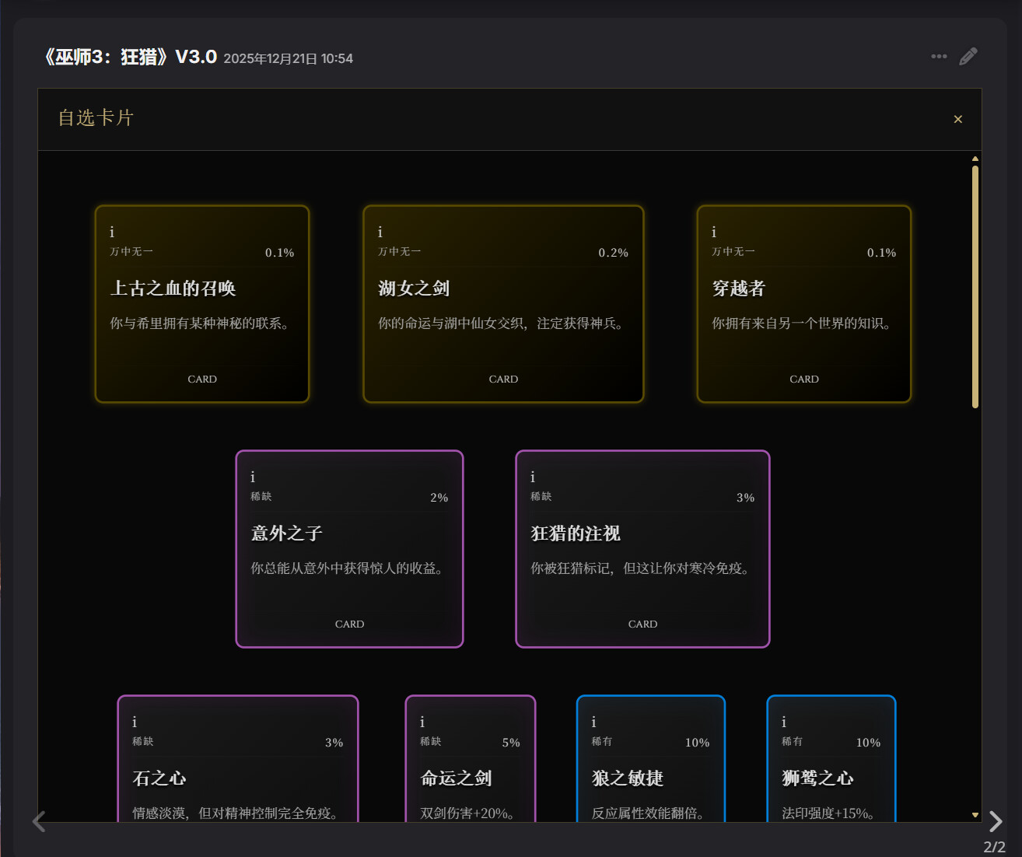Click CARD button on 湖女之剑

[503, 380]
